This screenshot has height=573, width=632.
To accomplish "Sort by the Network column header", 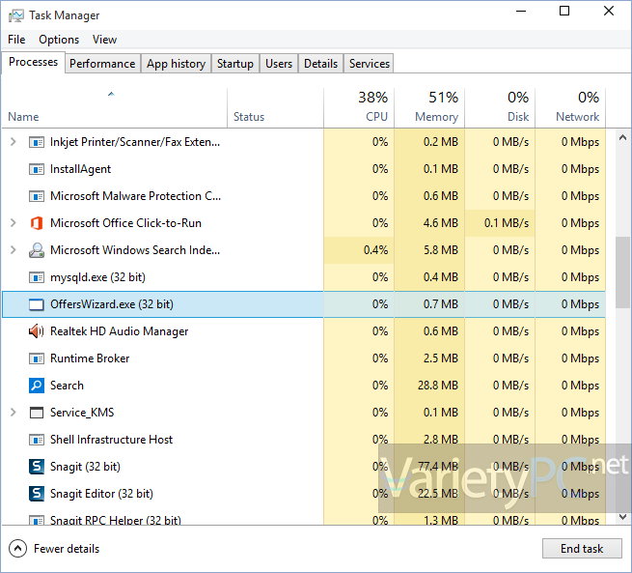I will 570,108.
